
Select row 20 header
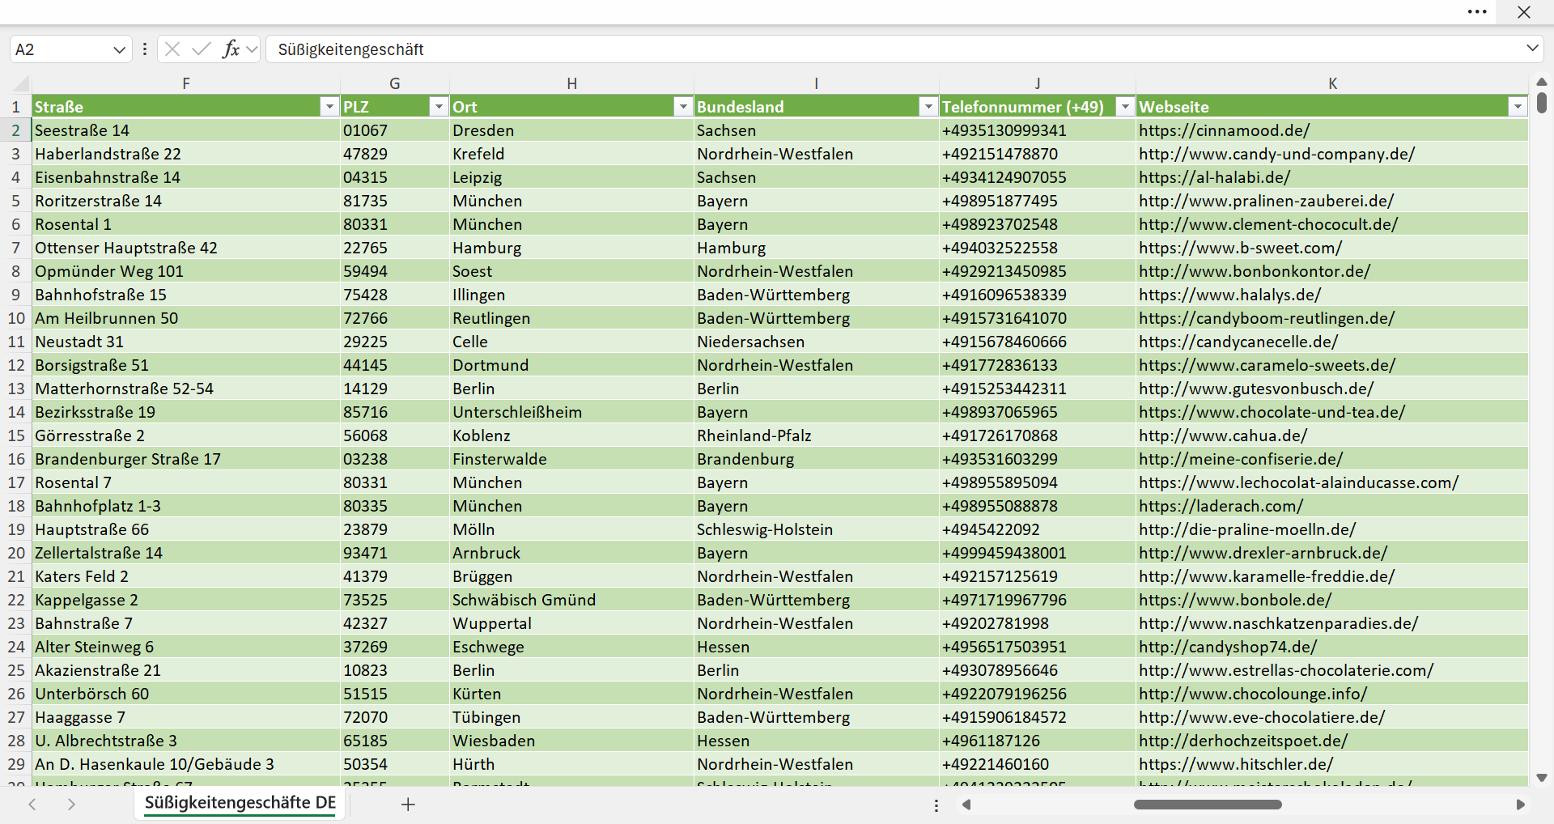tap(15, 553)
